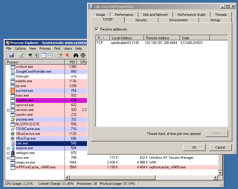The width and height of the screenshot is (238, 189).
Task: Open the Security tab
Action: pyautogui.click(x=141, y=20)
